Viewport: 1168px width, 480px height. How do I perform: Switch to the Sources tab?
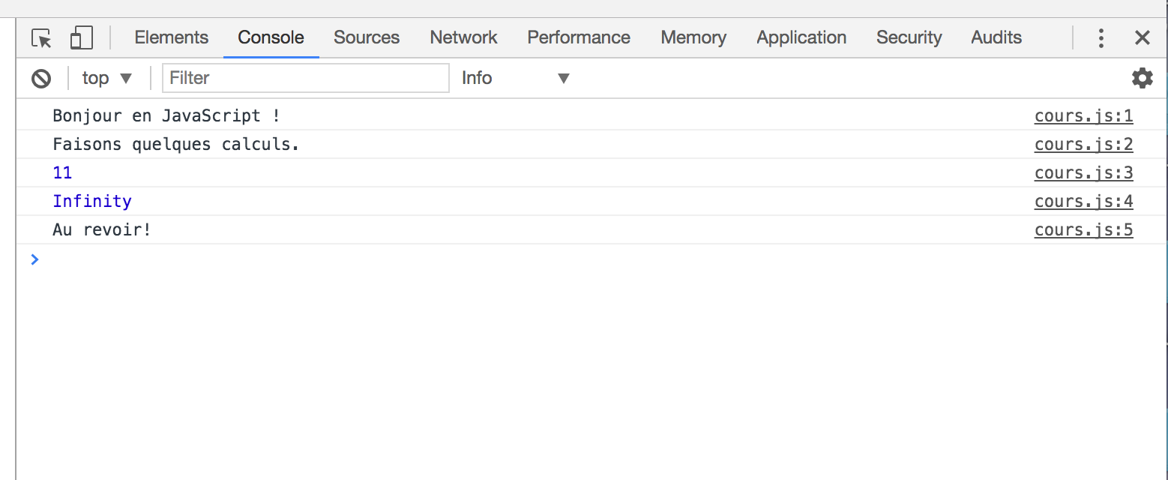(x=367, y=37)
